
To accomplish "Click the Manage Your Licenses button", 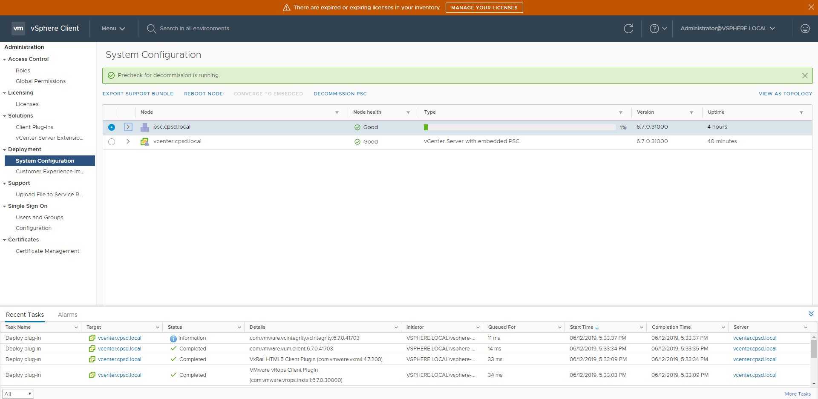I will pyautogui.click(x=484, y=8).
